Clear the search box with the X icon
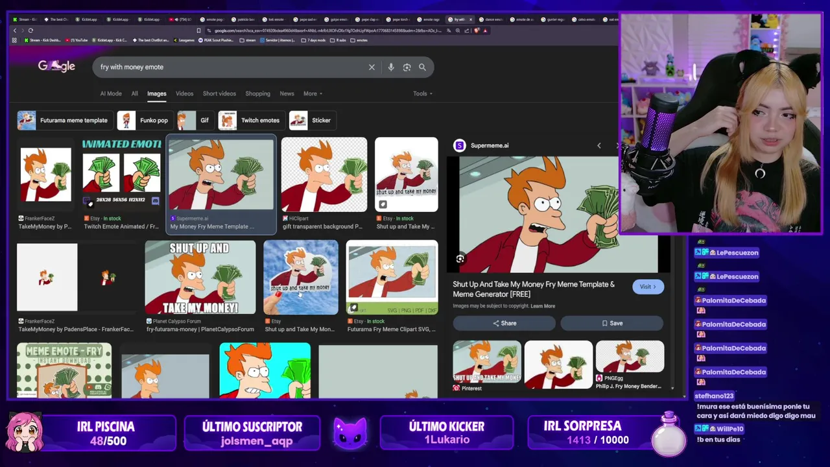 pyautogui.click(x=372, y=67)
